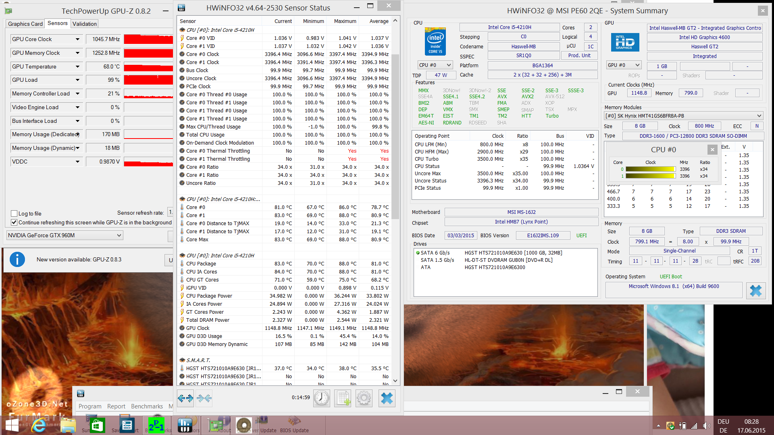Click the Prod. Unit button
The height and width of the screenshot is (435, 774).
point(579,56)
